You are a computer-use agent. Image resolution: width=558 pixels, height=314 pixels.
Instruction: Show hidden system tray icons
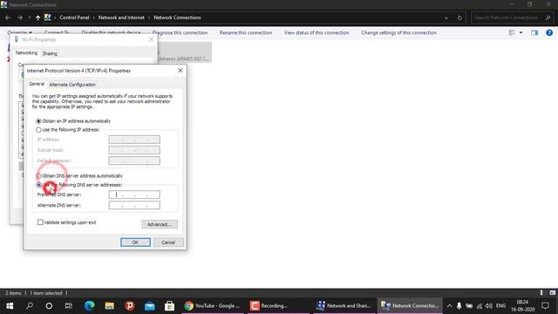449,306
